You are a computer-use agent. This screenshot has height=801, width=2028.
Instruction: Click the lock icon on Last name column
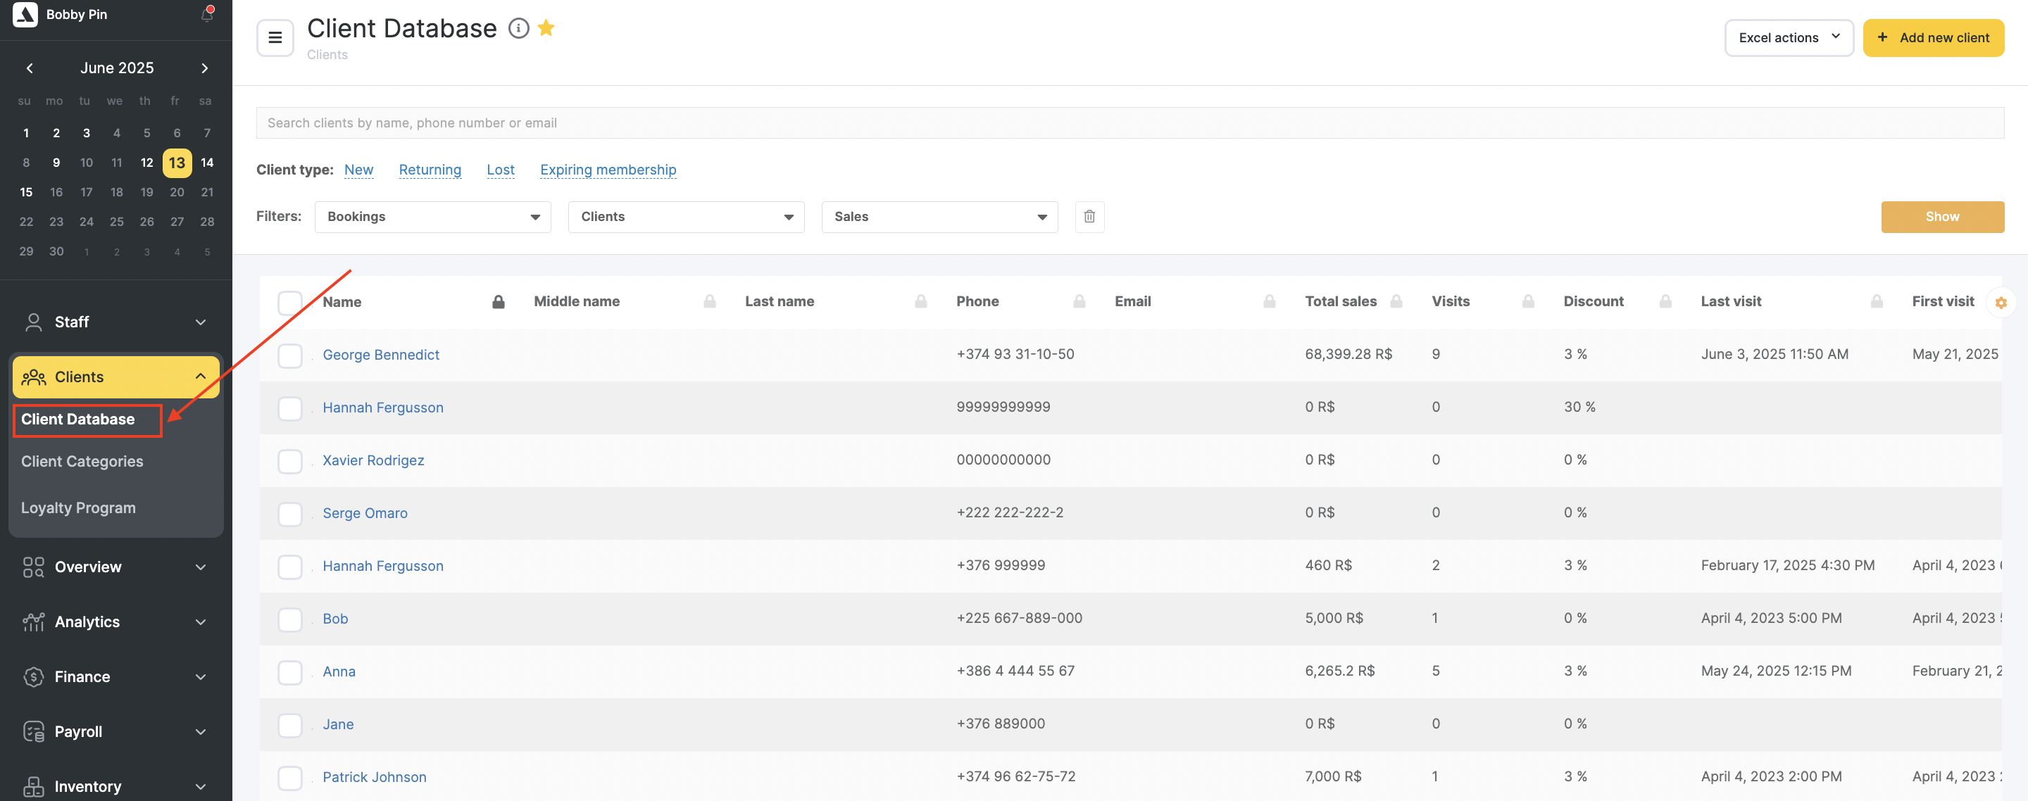(920, 301)
